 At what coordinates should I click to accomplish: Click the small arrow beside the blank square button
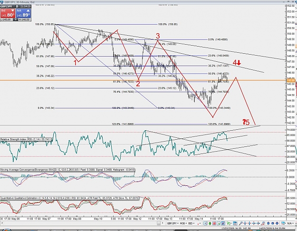coord(163,223)
